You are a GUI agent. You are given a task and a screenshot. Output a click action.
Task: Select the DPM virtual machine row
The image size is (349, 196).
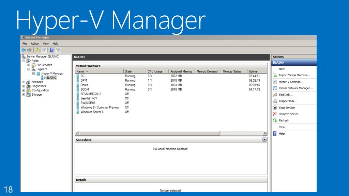coord(171,80)
